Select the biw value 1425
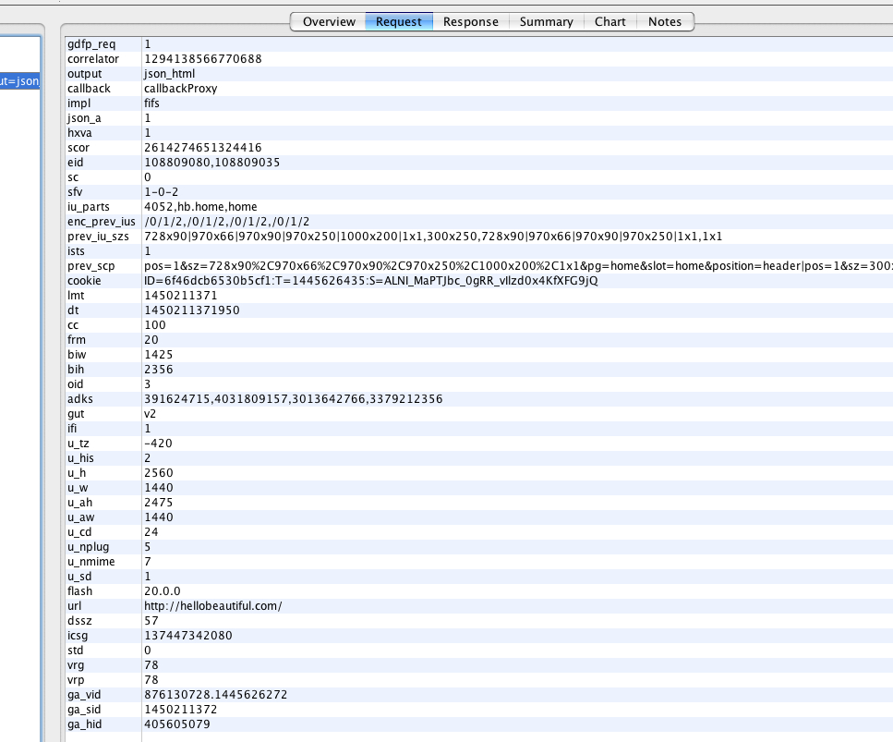Screen dimensions: 893x742 (158, 355)
